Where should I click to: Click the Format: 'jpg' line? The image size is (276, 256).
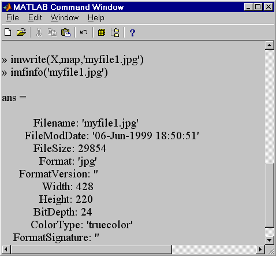(68, 162)
